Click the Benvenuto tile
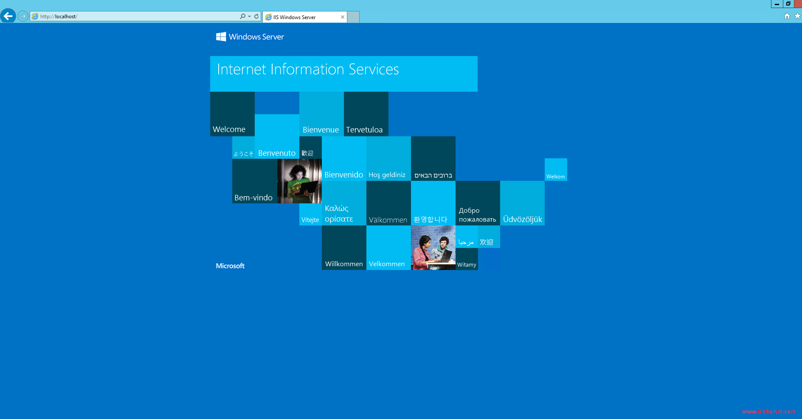This screenshot has width=802, height=419. pos(277,136)
